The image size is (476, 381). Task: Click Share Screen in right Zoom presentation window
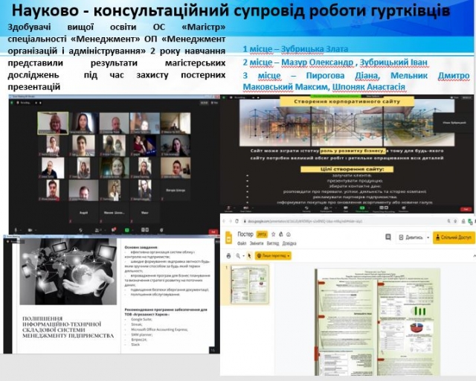(362, 208)
